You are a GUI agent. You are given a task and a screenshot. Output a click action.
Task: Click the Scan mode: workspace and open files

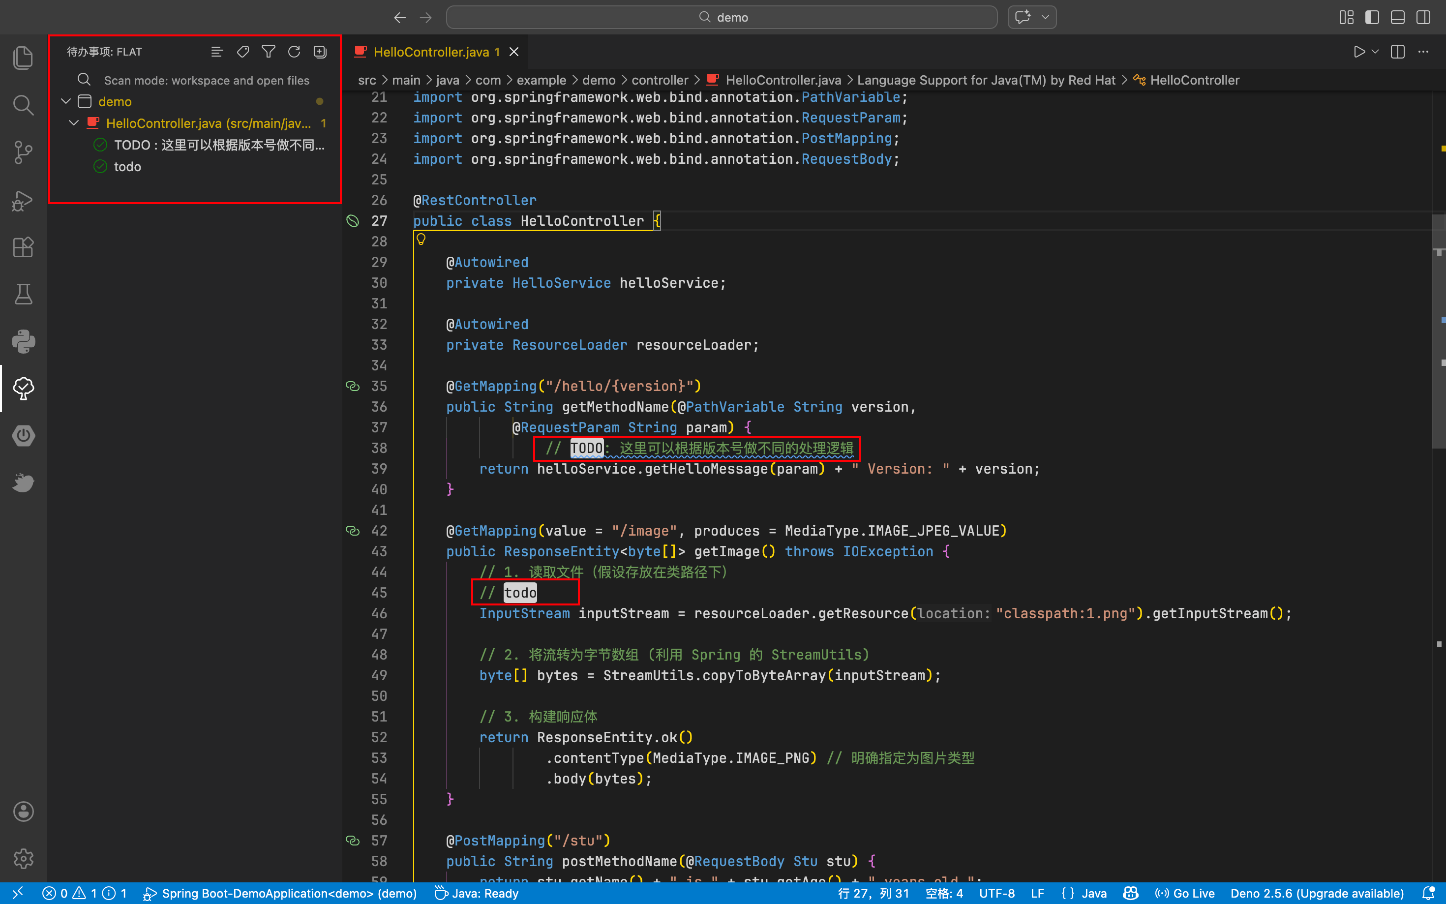(x=207, y=80)
